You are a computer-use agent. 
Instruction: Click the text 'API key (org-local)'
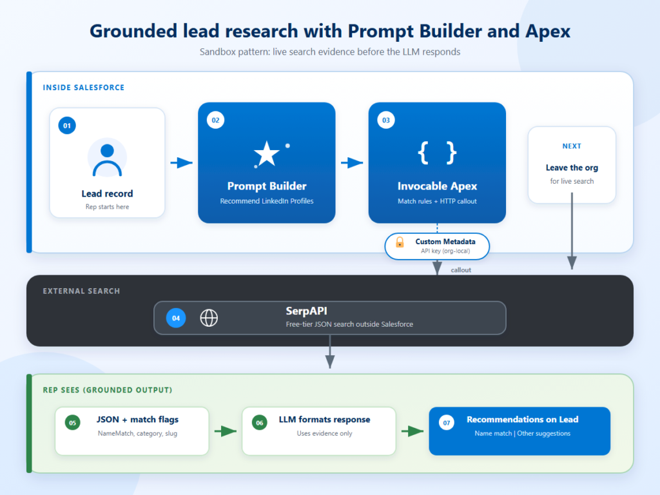coord(445,251)
